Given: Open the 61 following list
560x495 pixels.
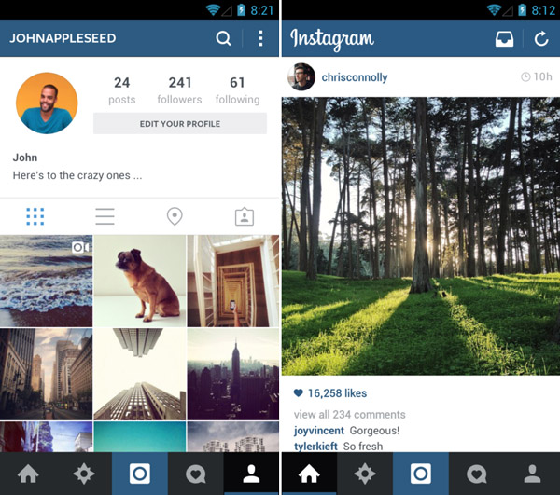Looking at the screenshot, I should [237, 90].
